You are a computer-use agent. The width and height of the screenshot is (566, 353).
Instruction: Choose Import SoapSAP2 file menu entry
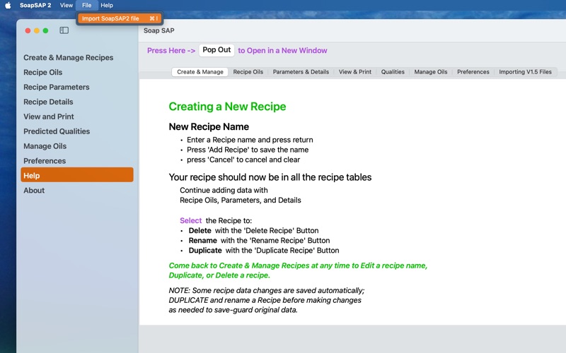click(120, 18)
